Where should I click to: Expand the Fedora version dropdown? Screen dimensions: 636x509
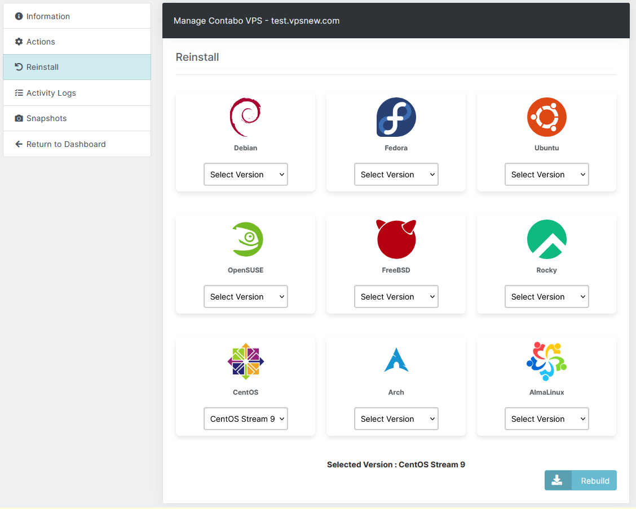click(396, 175)
